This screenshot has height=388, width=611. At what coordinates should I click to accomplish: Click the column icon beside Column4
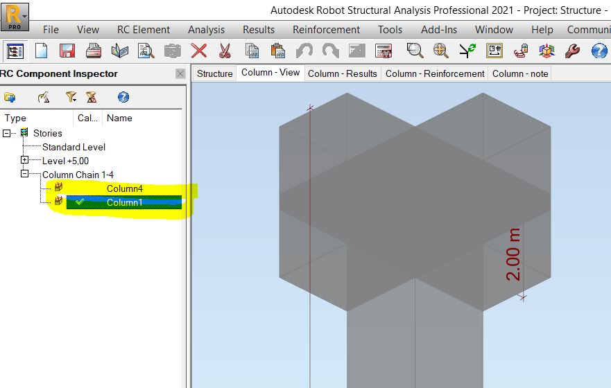click(58, 187)
